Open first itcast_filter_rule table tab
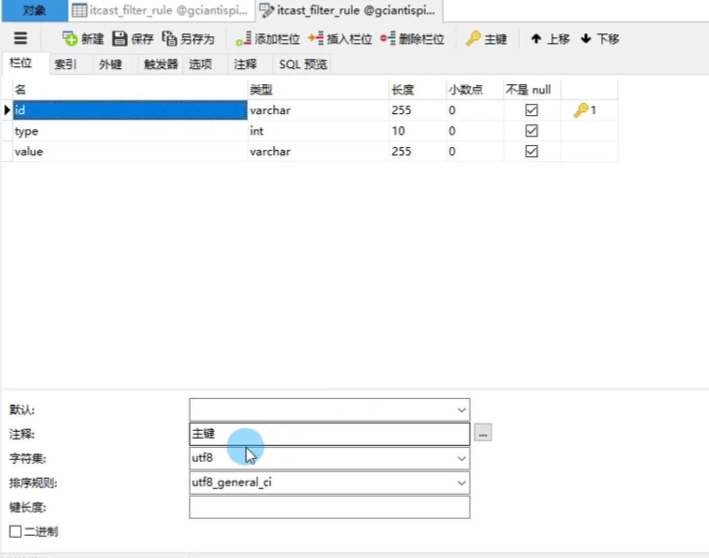The image size is (709, 558). [161, 10]
